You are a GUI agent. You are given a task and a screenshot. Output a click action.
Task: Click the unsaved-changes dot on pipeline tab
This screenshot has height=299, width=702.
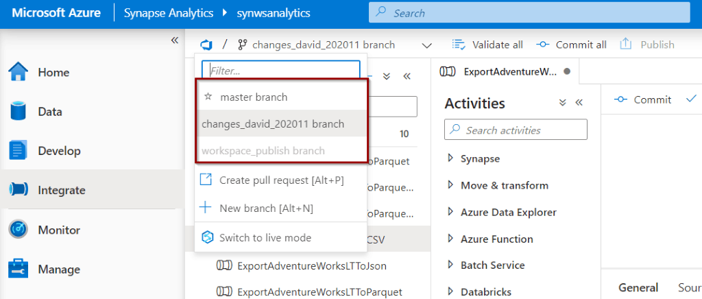(x=567, y=71)
